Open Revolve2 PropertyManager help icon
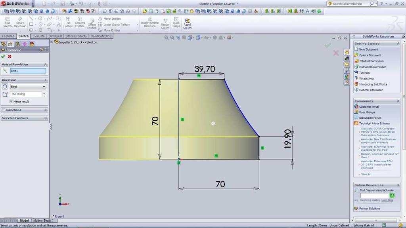 tap(46, 49)
